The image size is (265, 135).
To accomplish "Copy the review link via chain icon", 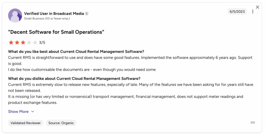I will click(253, 123).
